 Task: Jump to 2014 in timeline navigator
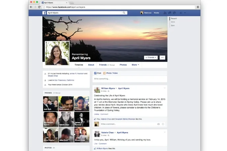tap(173, 22)
